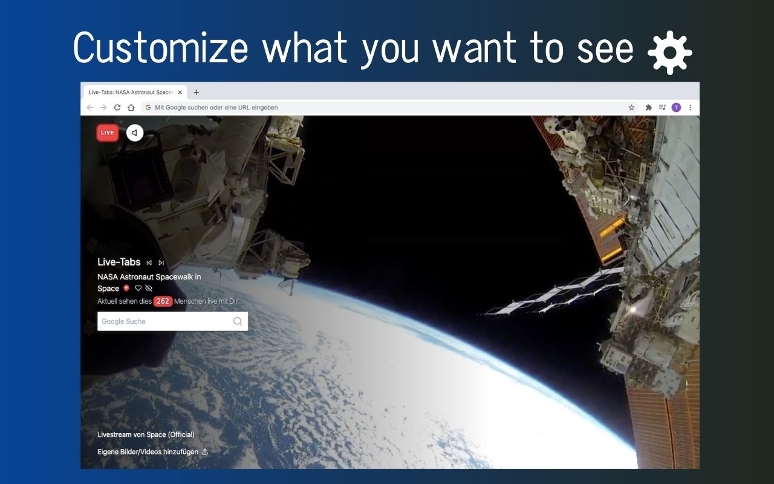Skip to previous Live-Tabs stream
The width and height of the screenshot is (774, 484).
tap(149, 263)
